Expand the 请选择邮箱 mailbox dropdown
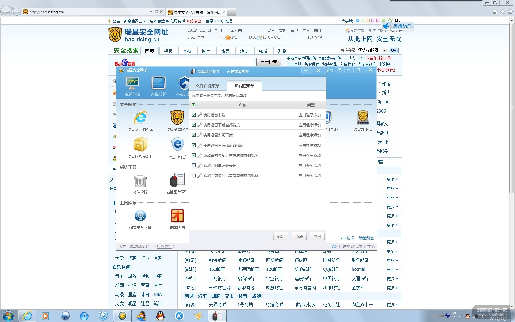This screenshot has width=515, height=322. click(384, 50)
